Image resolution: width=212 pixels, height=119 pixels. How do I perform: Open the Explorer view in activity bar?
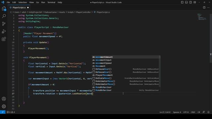4,9
